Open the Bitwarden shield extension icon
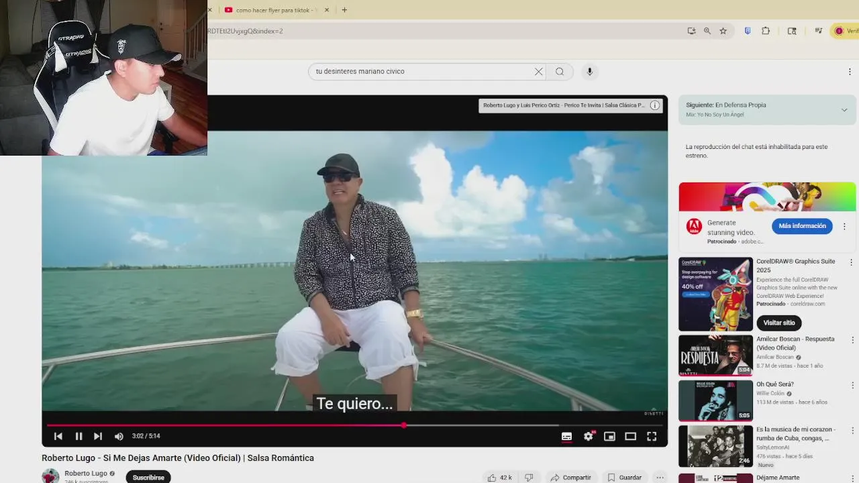859x483 pixels. (x=748, y=31)
